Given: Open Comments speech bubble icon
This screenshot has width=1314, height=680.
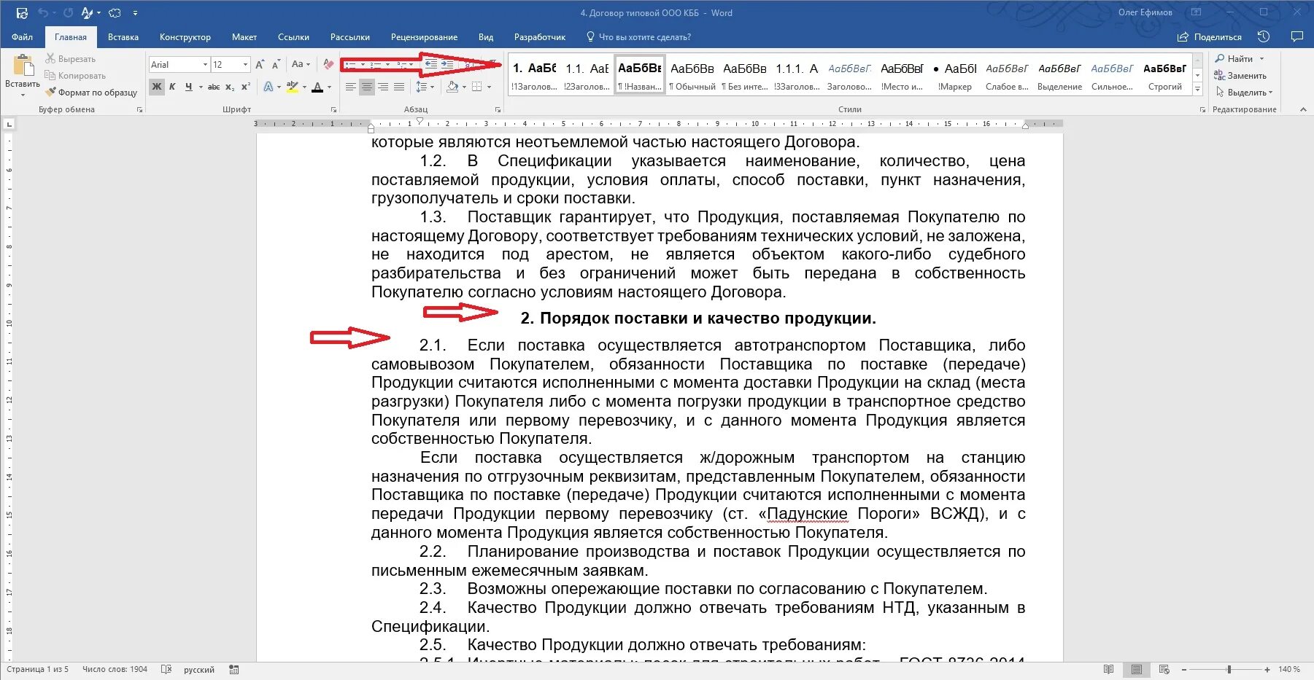Looking at the screenshot, I should (x=1296, y=36).
